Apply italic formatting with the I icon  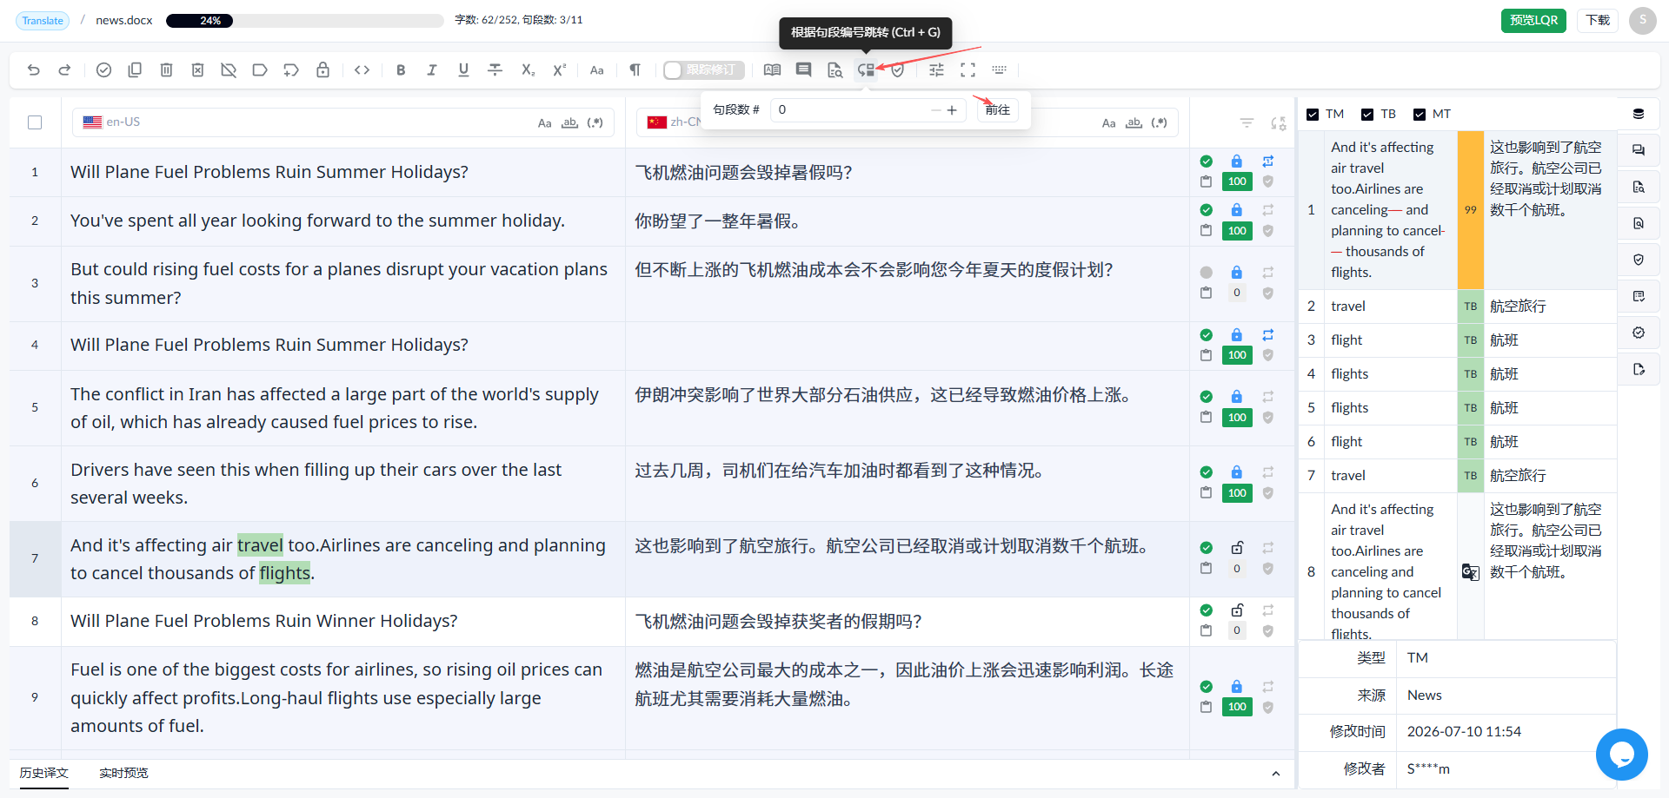coord(432,70)
